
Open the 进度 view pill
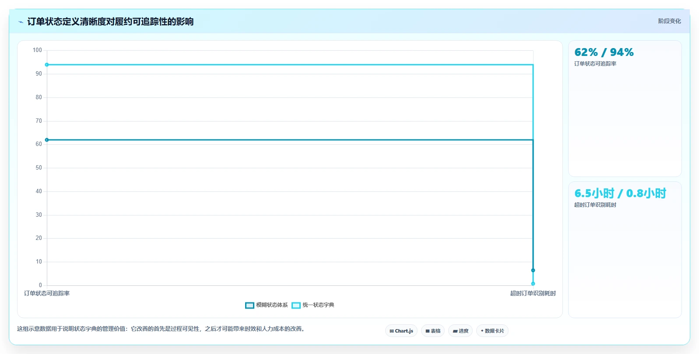[x=460, y=331]
